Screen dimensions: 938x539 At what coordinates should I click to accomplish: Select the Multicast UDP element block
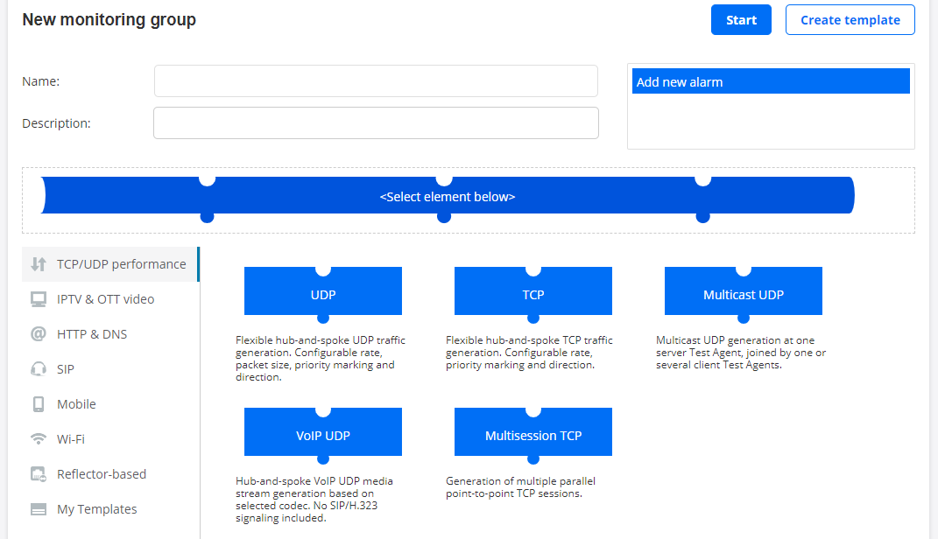pos(743,295)
